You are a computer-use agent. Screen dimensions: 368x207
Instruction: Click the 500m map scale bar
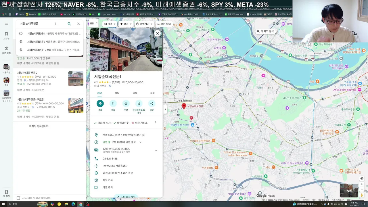(355, 200)
